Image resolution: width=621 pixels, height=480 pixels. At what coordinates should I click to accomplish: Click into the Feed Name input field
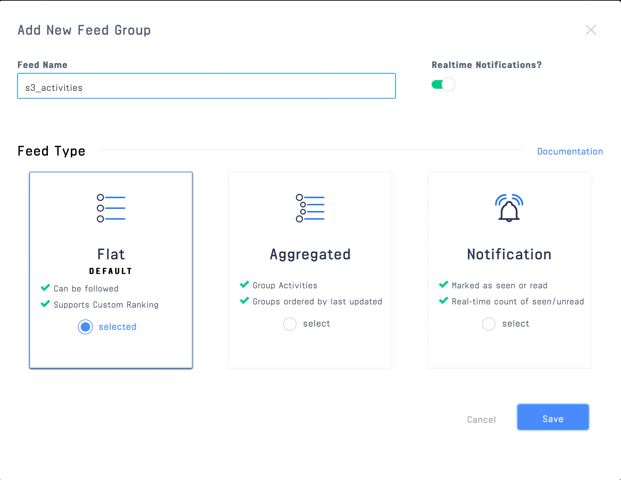click(207, 86)
